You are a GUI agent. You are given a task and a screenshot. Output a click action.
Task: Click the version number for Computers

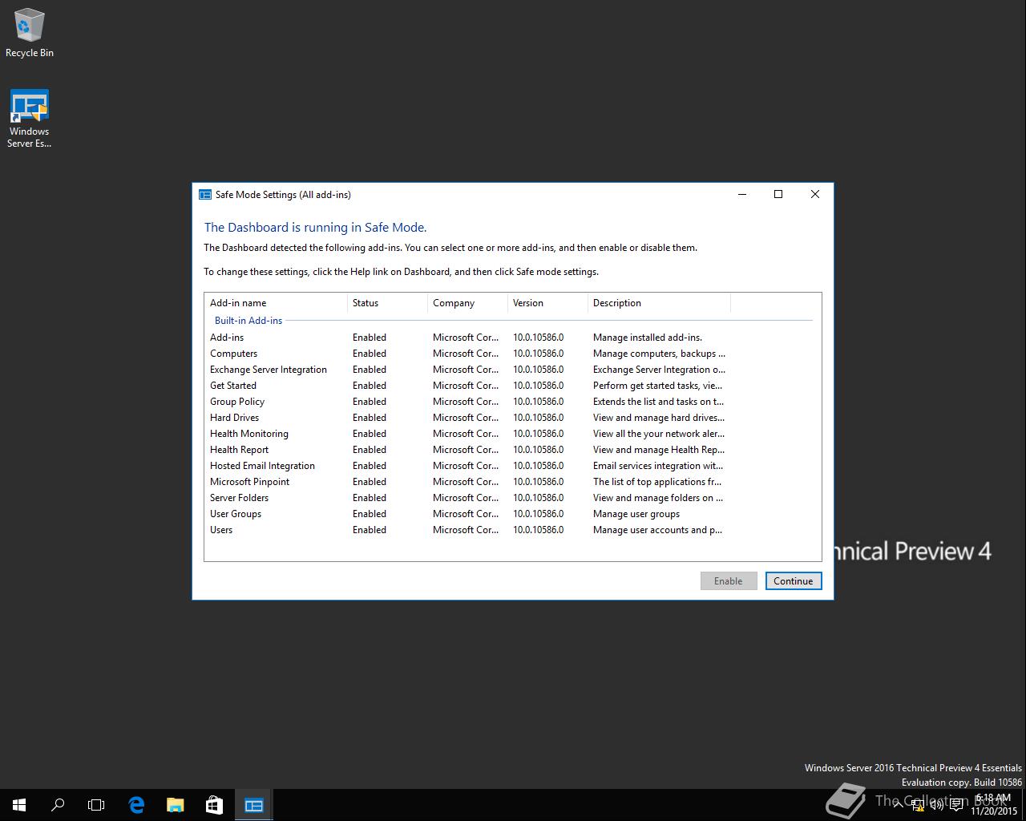coord(538,354)
